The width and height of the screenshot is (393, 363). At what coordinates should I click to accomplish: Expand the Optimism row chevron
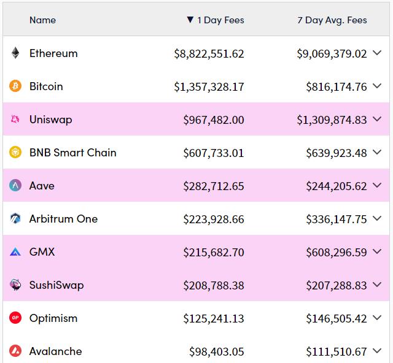tap(377, 318)
